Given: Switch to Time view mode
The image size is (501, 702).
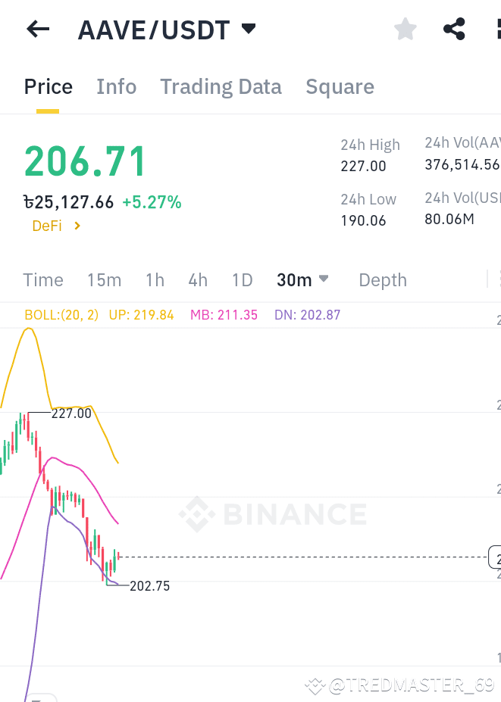Looking at the screenshot, I should 42,279.
